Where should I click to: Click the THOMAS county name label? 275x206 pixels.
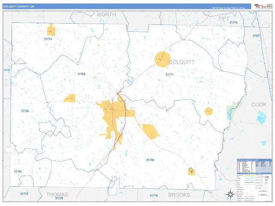point(57,194)
